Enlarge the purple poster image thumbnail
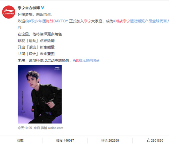 [40, 94]
